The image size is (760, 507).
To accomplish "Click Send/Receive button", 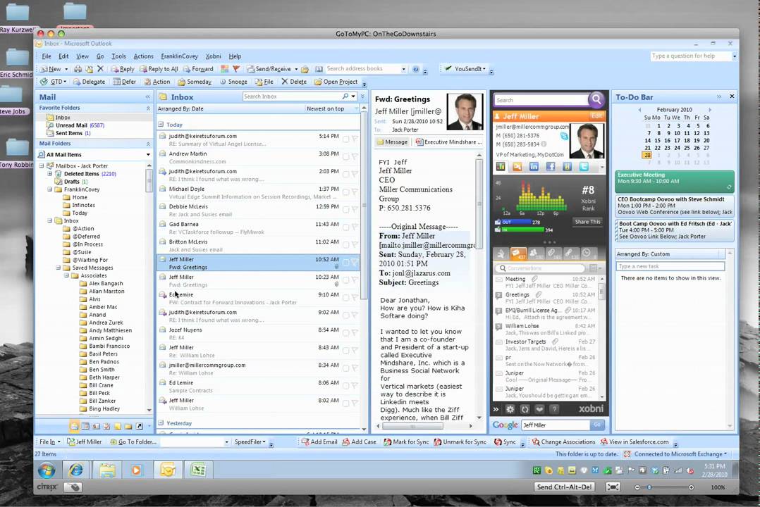I will point(269,69).
